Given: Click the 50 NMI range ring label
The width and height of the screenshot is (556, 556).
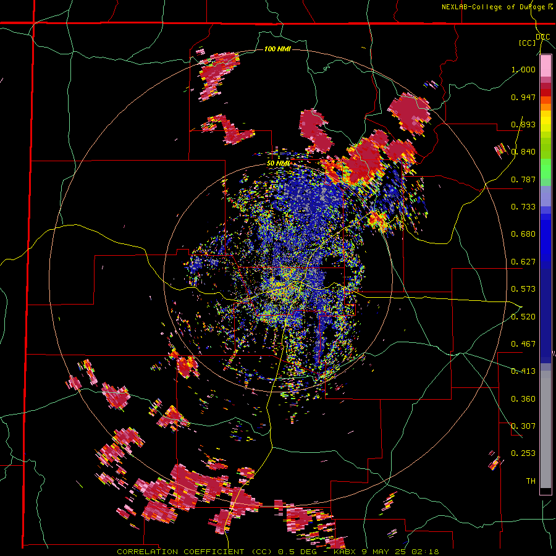Looking at the screenshot, I should click(x=279, y=164).
